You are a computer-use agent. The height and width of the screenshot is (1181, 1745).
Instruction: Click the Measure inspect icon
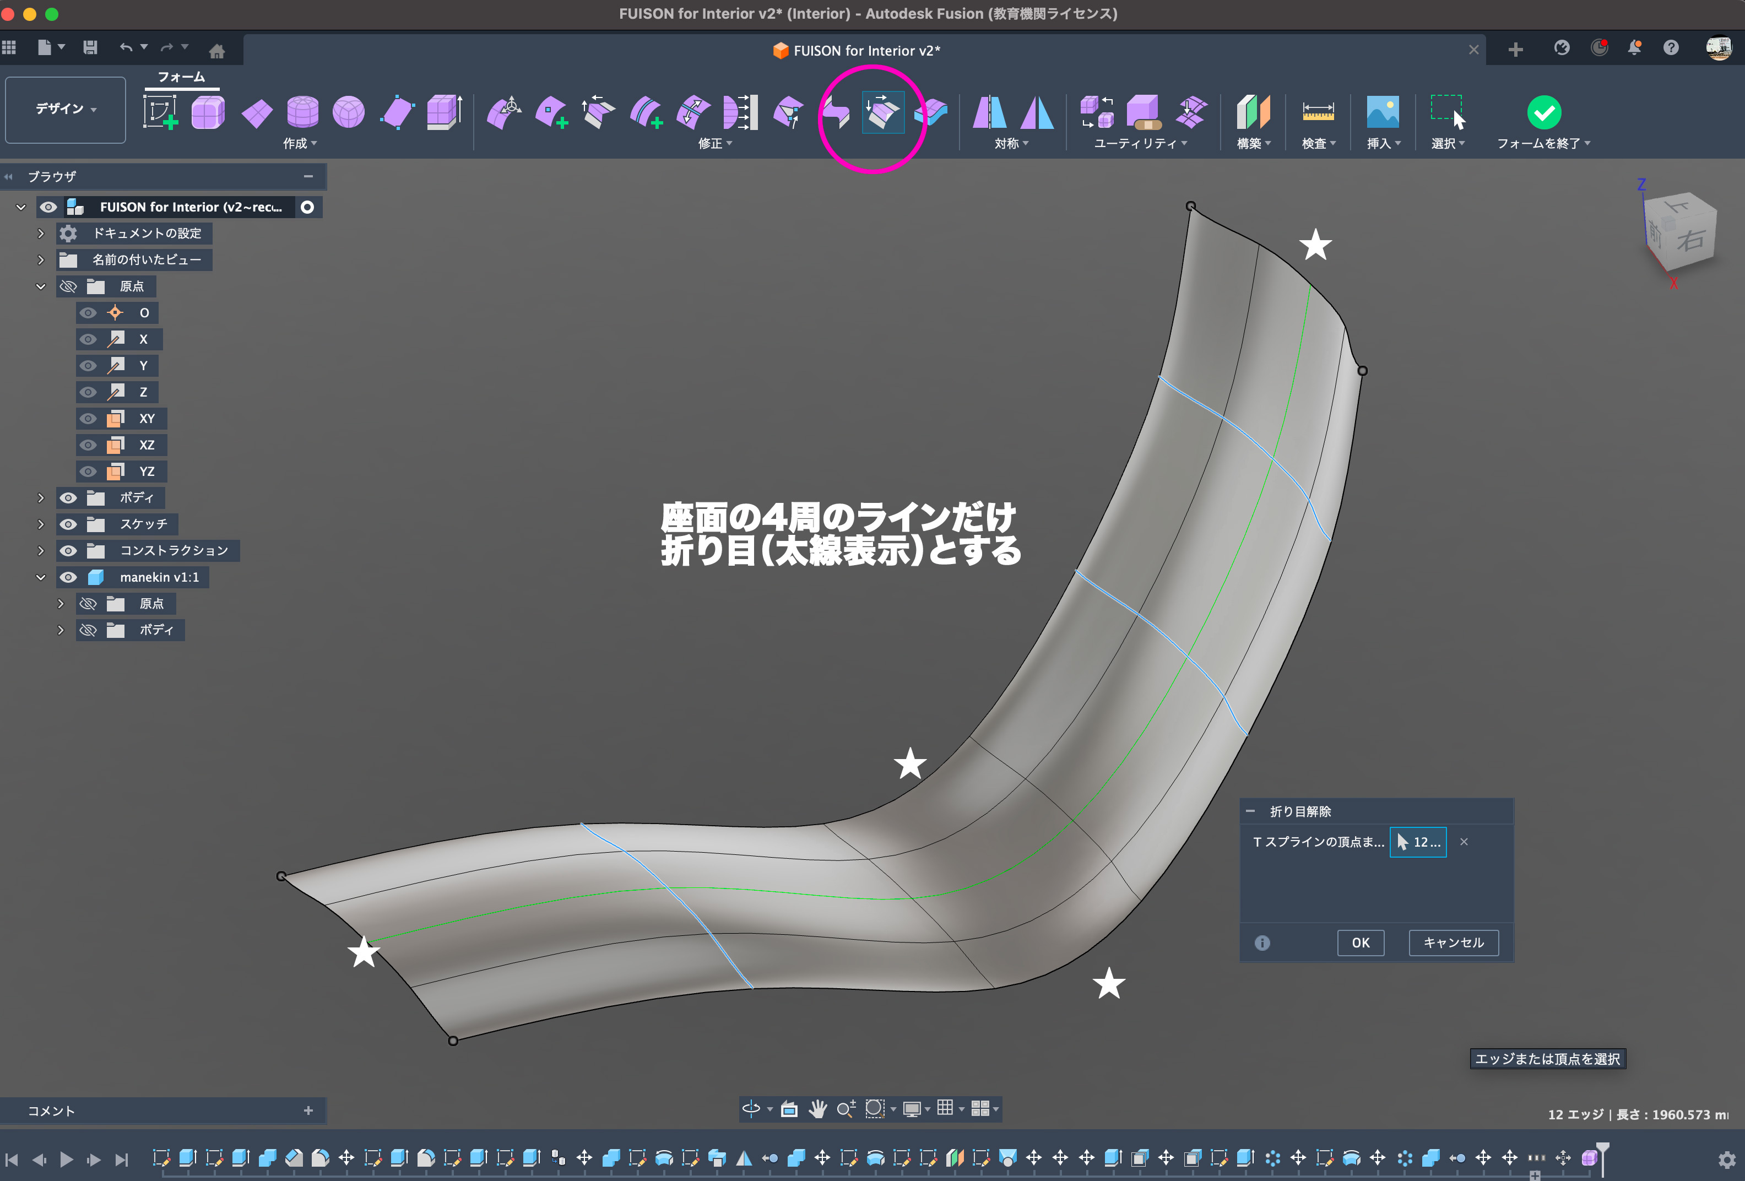pos(1318,112)
